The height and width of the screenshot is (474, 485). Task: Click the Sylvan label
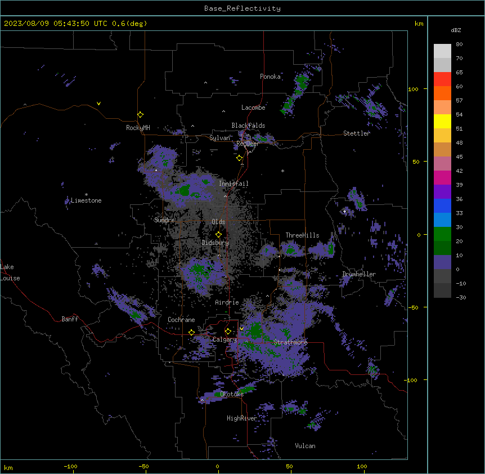pyautogui.click(x=219, y=138)
